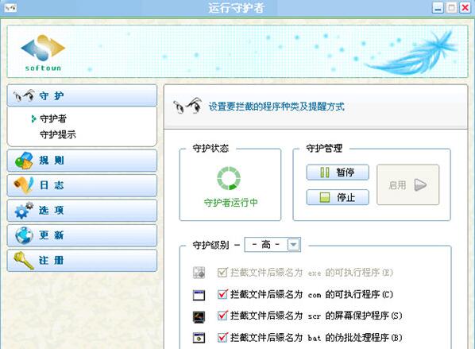Close the 运行守护者 window
This screenshot has width=475, height=349.
point(465,8)
